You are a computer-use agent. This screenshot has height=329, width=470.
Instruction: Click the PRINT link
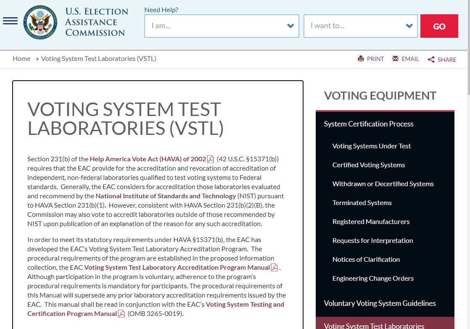click(x=375, y=59)
